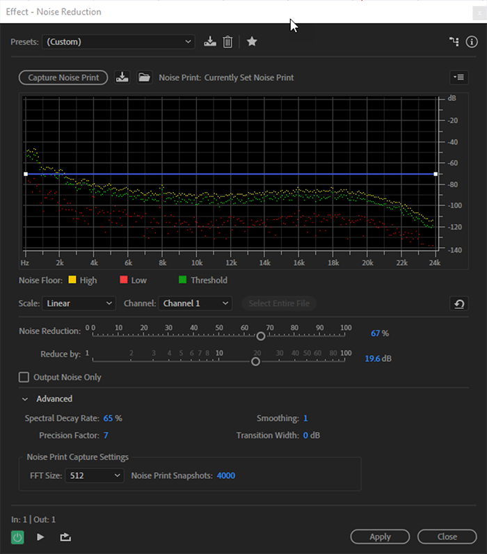Enable the Output Noise Only checkbox
487x554 pixels.
coord(24,377)
